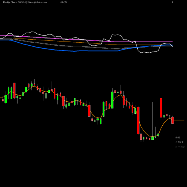Click the 0.62 price value

(178, 138)
